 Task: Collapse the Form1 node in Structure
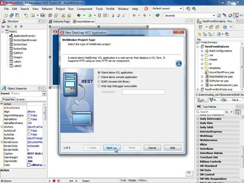point(3,32)
